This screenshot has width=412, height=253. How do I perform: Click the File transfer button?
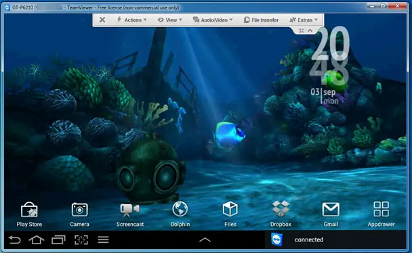point(261,20)
